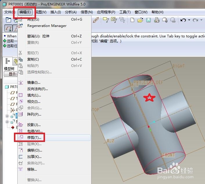Expand the first extrude feature node
The width and height of the screenshot is (205, 184).
(7, 116)
